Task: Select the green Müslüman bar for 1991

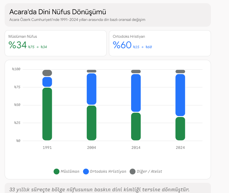Action: coord(47,114)
